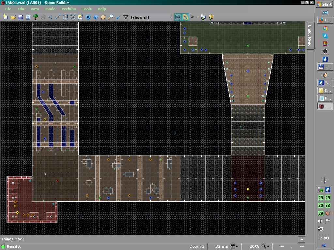Open the zoom level dropdown in status bar
The width and height of the screenshot is (334, 250).
point(268,246)
